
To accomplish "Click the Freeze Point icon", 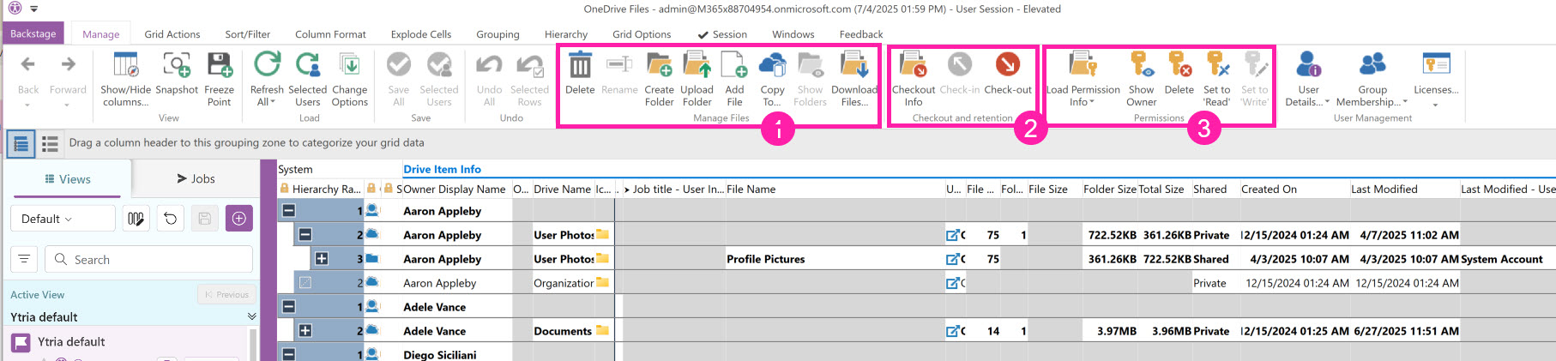I will click(x=219, y=67).
